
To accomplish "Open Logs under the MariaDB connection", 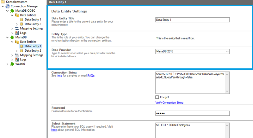I will tap(23, 60).
